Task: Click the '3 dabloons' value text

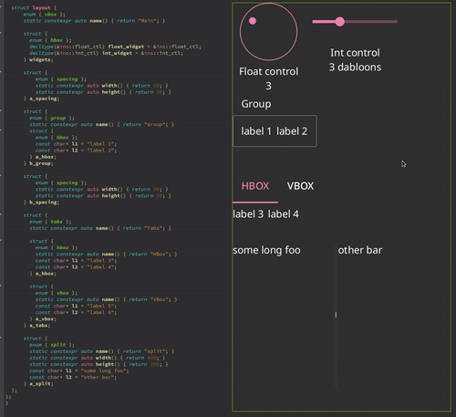Action: (355, 68)
